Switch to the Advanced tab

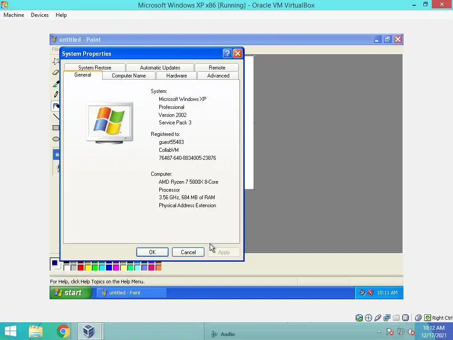click(x=218, y=75)
